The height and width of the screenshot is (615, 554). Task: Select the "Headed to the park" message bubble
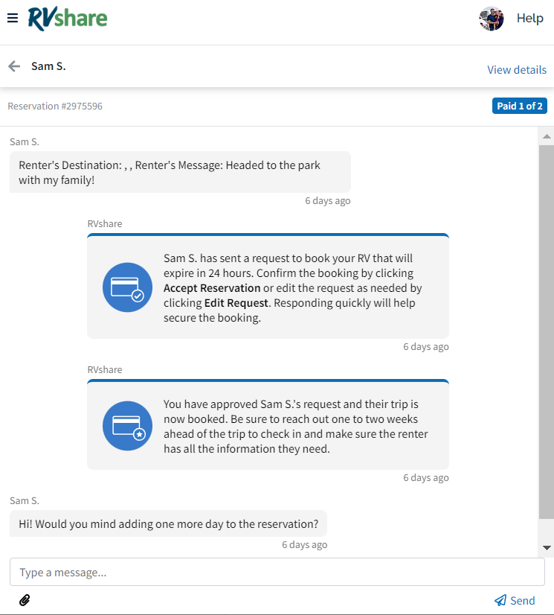180,172
